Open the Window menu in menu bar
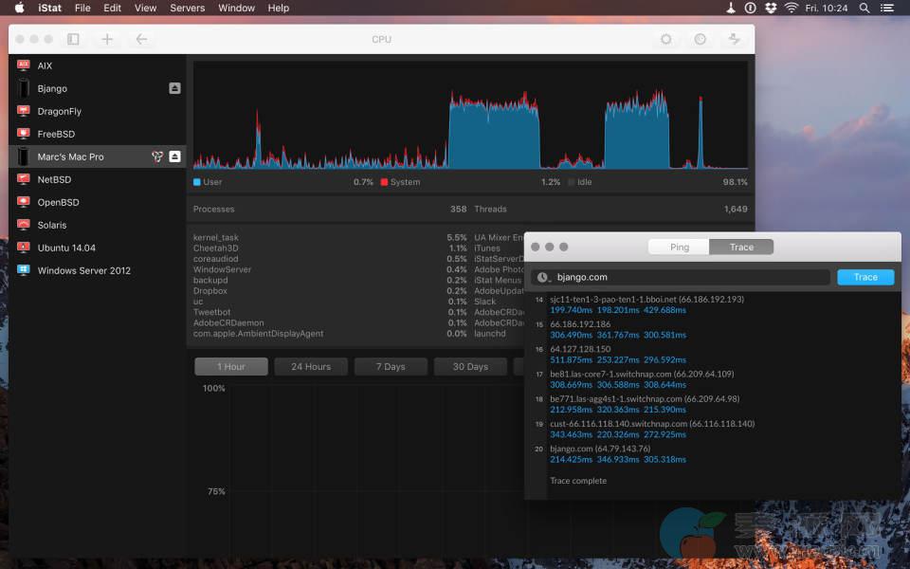 pyautogui.click(x=236, y=8)
